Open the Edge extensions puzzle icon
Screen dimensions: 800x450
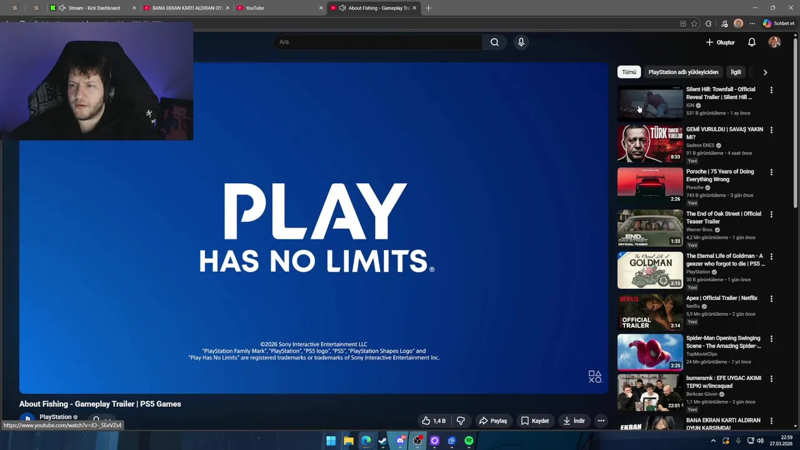(x=708, y=24)
